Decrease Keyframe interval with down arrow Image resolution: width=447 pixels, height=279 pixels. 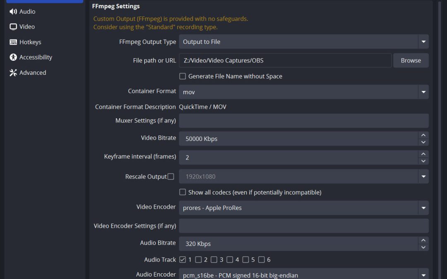pyautogui.click(x=423, y=161)
